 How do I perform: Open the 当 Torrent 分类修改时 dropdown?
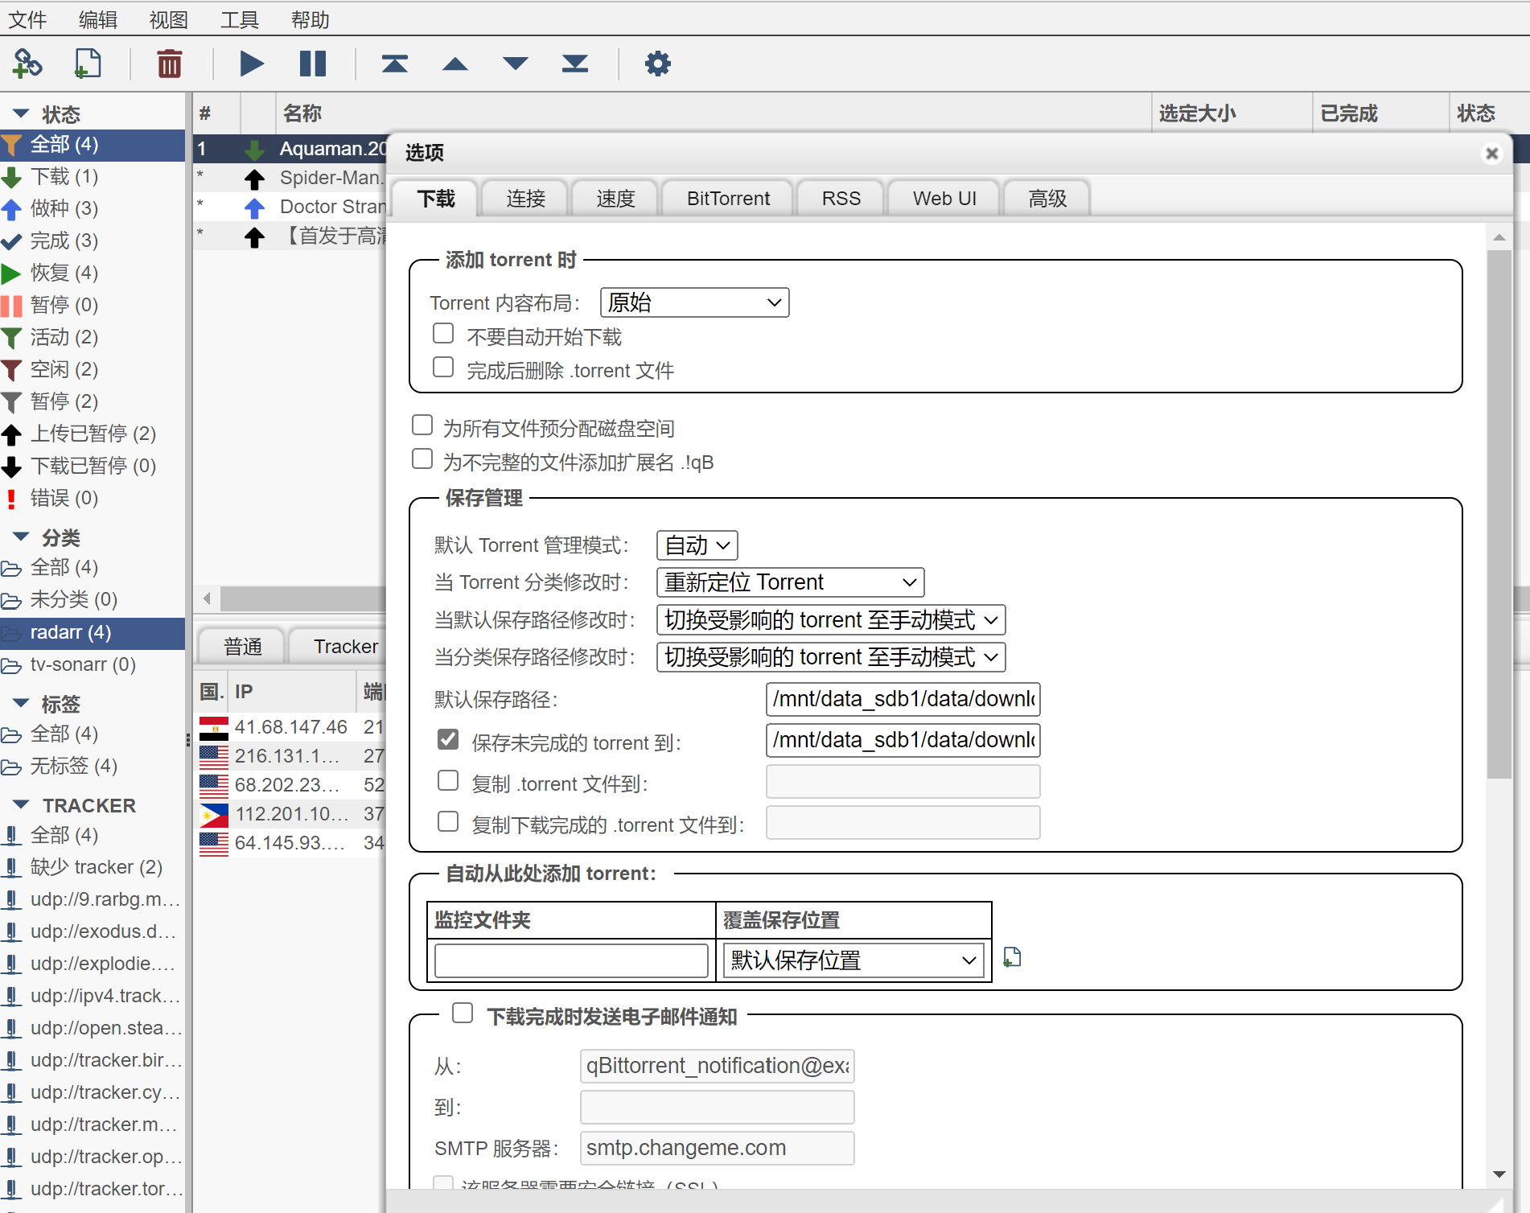coord(791,582)
